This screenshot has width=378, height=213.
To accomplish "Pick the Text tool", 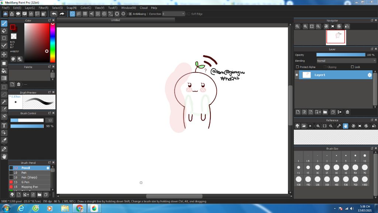I will click(4, 125).
